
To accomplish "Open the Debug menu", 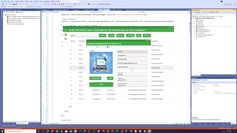I will [26, 1].
